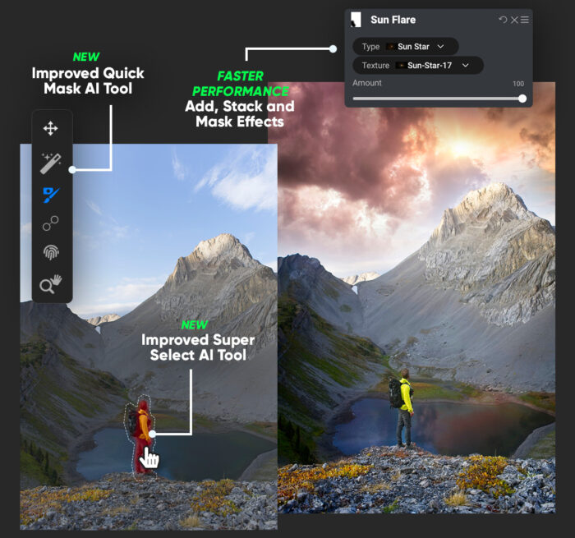Click the red-highlighted hiker selection
This screenshot has height=538, width=575.
tap(143, 431)
